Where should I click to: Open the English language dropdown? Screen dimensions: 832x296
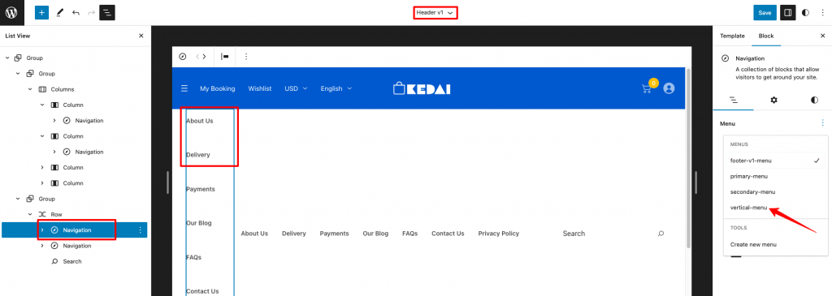(336, 88)
